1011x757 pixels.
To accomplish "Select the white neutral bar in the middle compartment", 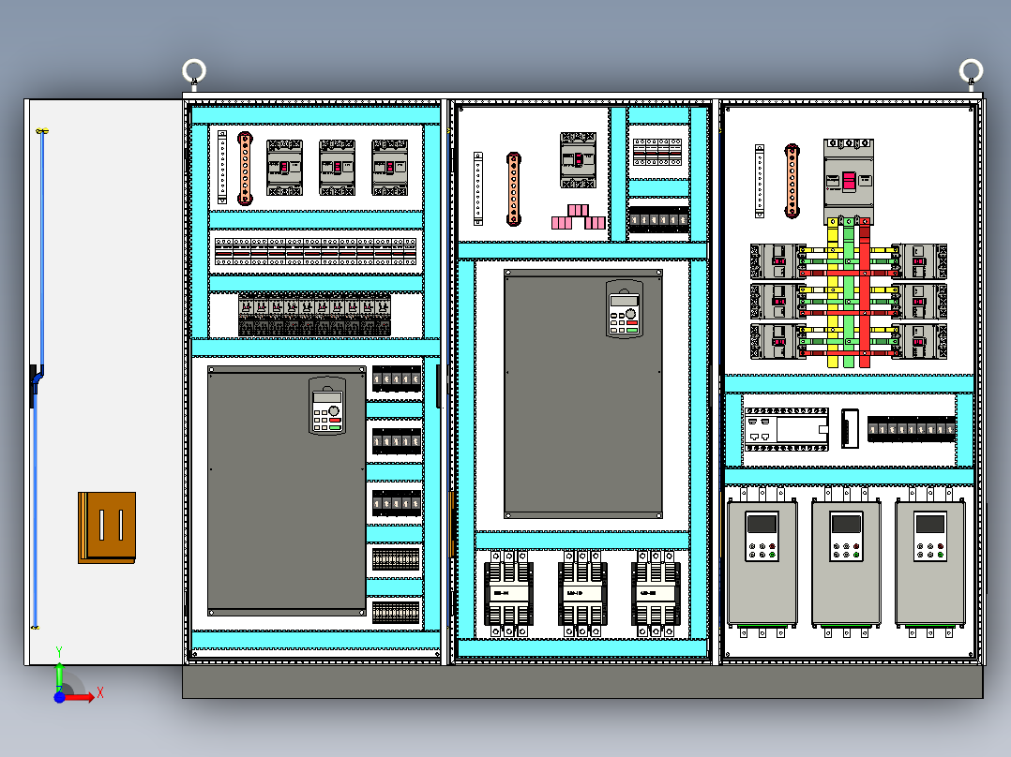I will (x=478, y=188).
